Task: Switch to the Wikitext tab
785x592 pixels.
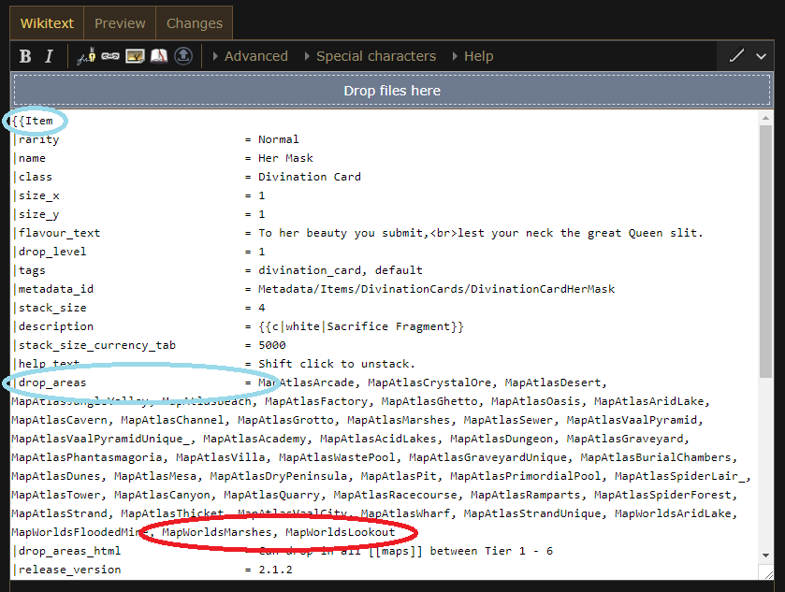Action: [x=47, y=23]
